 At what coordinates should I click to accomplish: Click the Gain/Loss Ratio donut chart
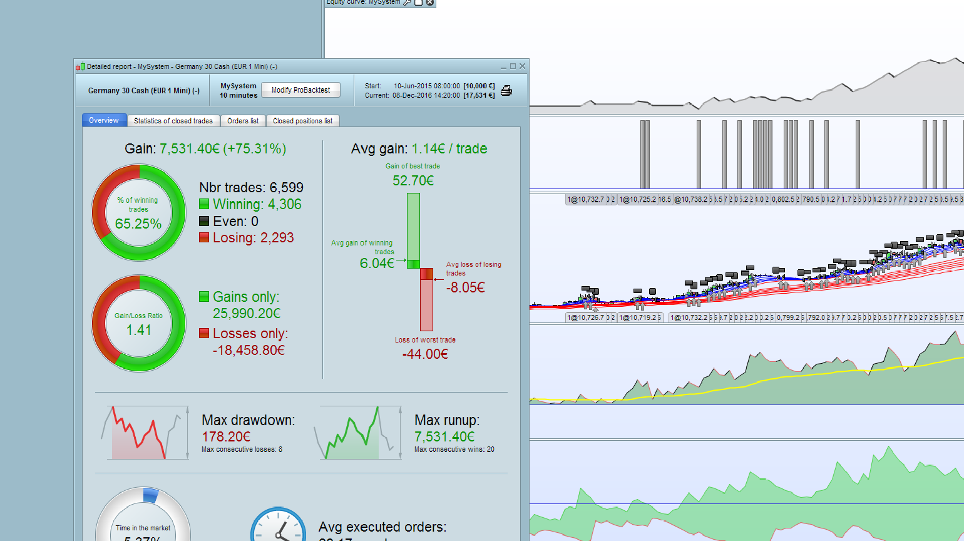coord(139,323)
